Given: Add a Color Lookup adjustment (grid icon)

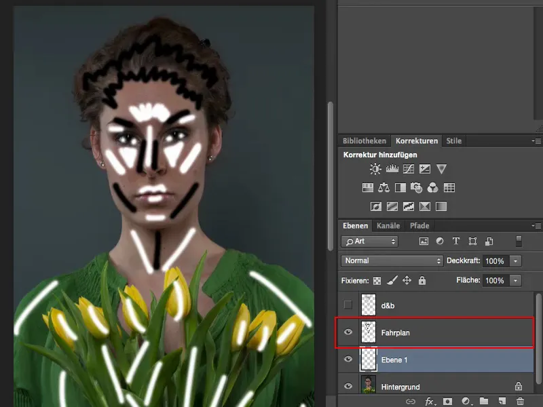Looking at the screenshot, I should tap(449, 188).
